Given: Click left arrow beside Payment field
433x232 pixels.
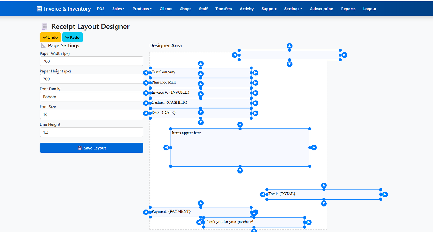Looking at the screenshot, I should tap(146, 212).
